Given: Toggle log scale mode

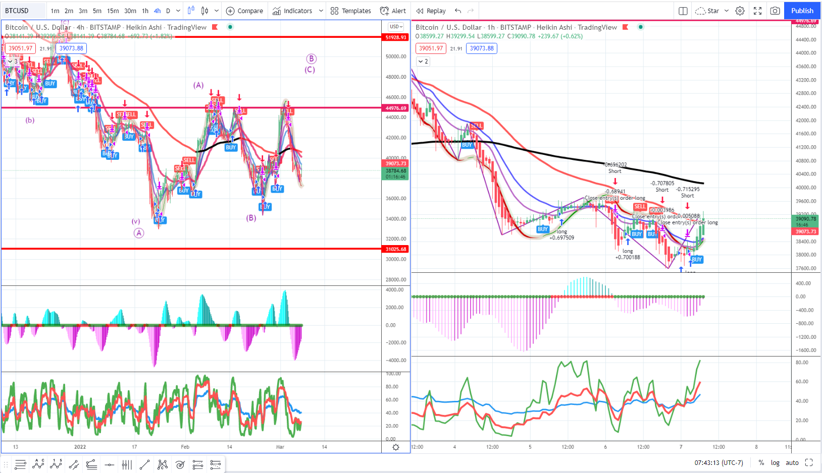Looking at the screenshot, I should tap(775, 462).
